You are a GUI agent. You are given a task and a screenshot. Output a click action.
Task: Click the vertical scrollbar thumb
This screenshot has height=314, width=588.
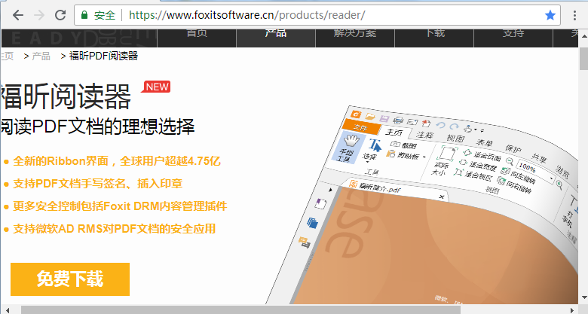pyautogui.click(x=584, y=59)
